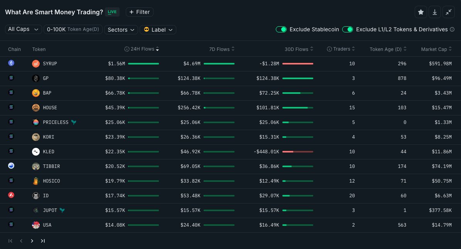Click the green sprout icon beside PRICELESS
461x249 pixels.
tap(74, 122)
